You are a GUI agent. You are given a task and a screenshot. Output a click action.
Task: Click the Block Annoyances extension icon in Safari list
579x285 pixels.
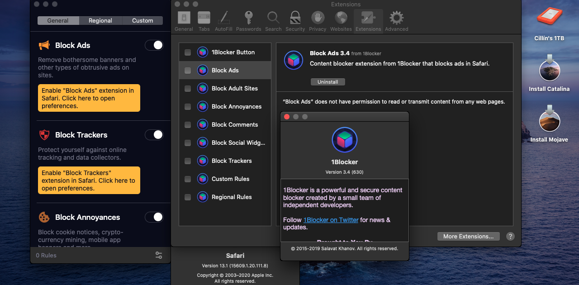203,106
